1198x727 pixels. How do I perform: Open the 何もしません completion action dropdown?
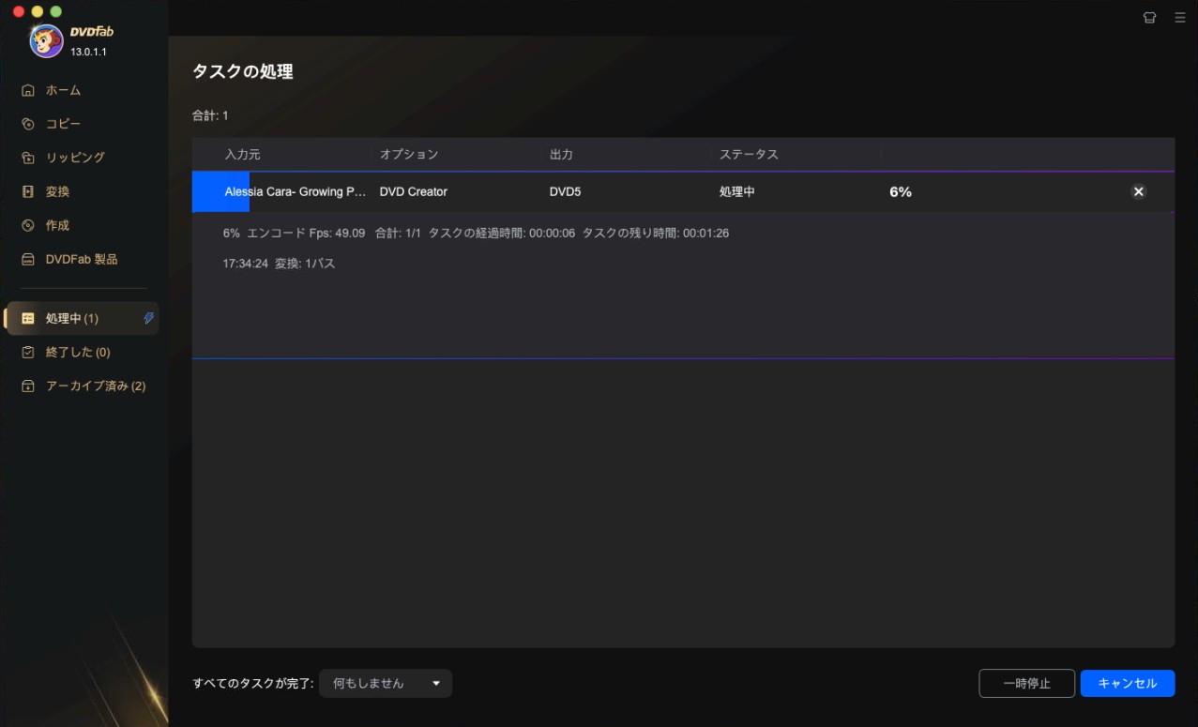pos(386,683)
